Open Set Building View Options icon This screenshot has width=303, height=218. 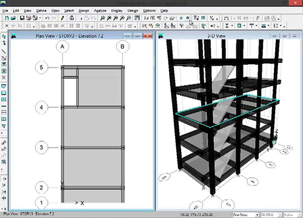point(203,18)
